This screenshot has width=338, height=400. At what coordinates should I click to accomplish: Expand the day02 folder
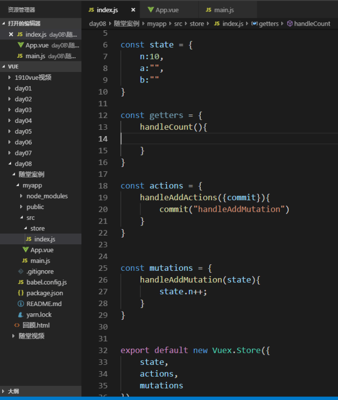41,99
